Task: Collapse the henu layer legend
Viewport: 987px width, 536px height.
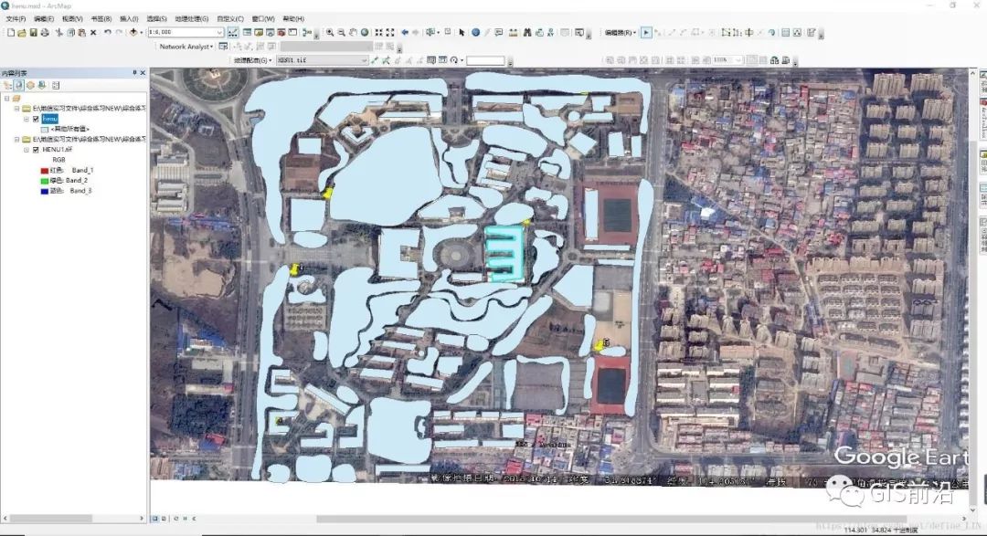Action: (27, 119)
